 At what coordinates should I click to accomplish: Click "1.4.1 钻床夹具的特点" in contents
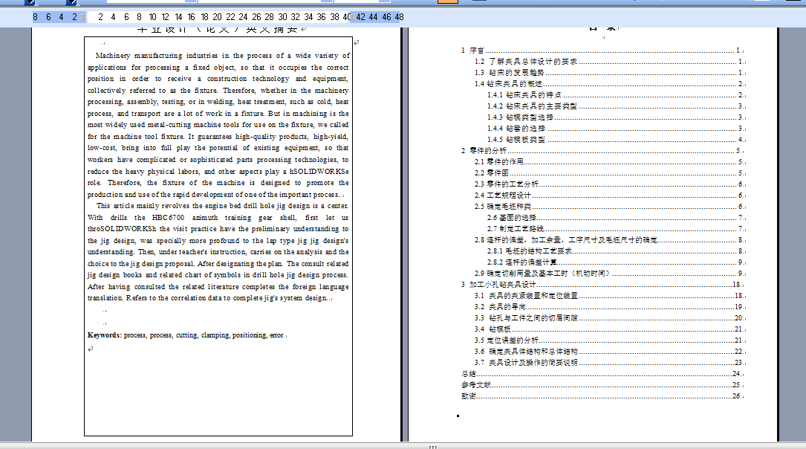615,95
